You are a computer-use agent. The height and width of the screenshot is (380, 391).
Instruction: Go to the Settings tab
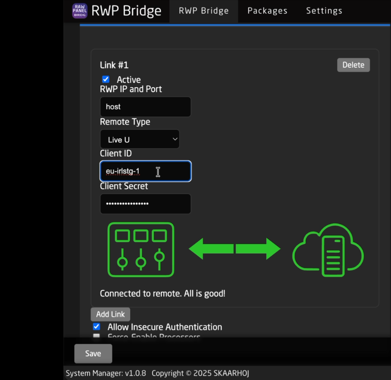click(x=324, y=11)
